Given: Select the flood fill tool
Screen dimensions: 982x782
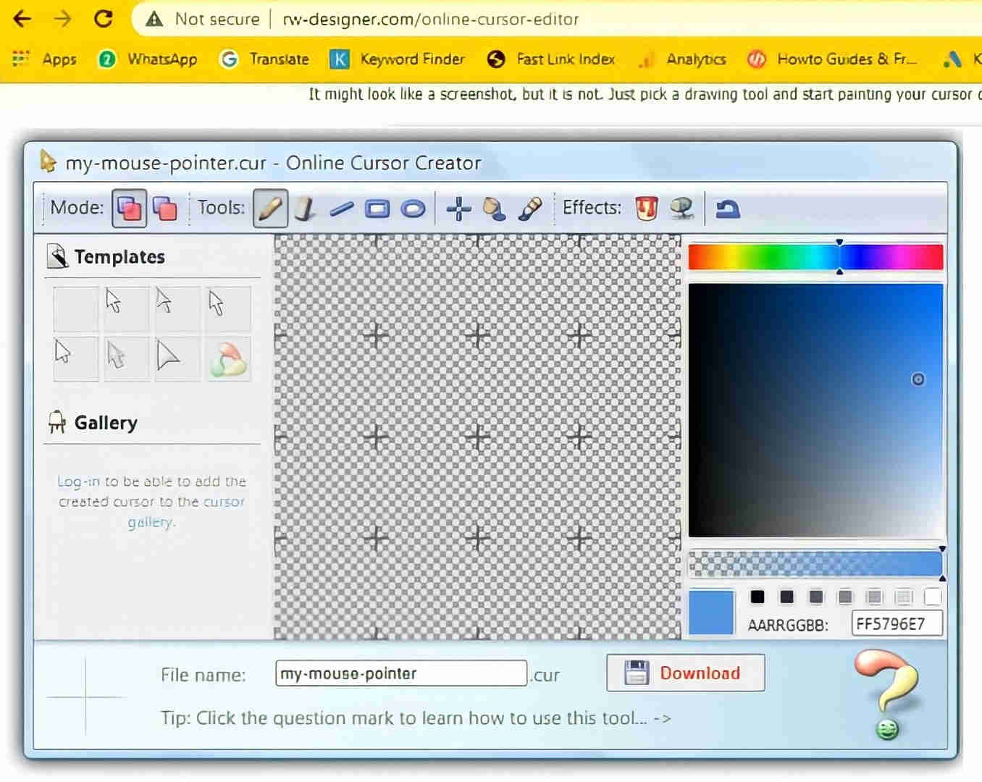Looking at the screenshot, I should pos(495,209).
